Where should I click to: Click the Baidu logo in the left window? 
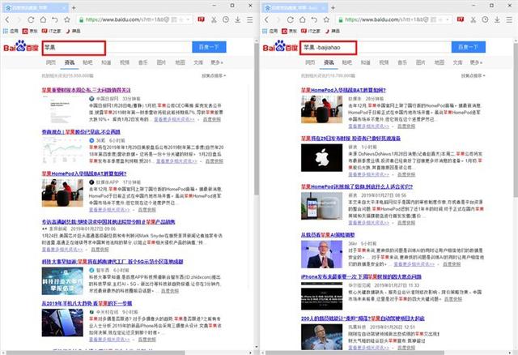point(21,47)
